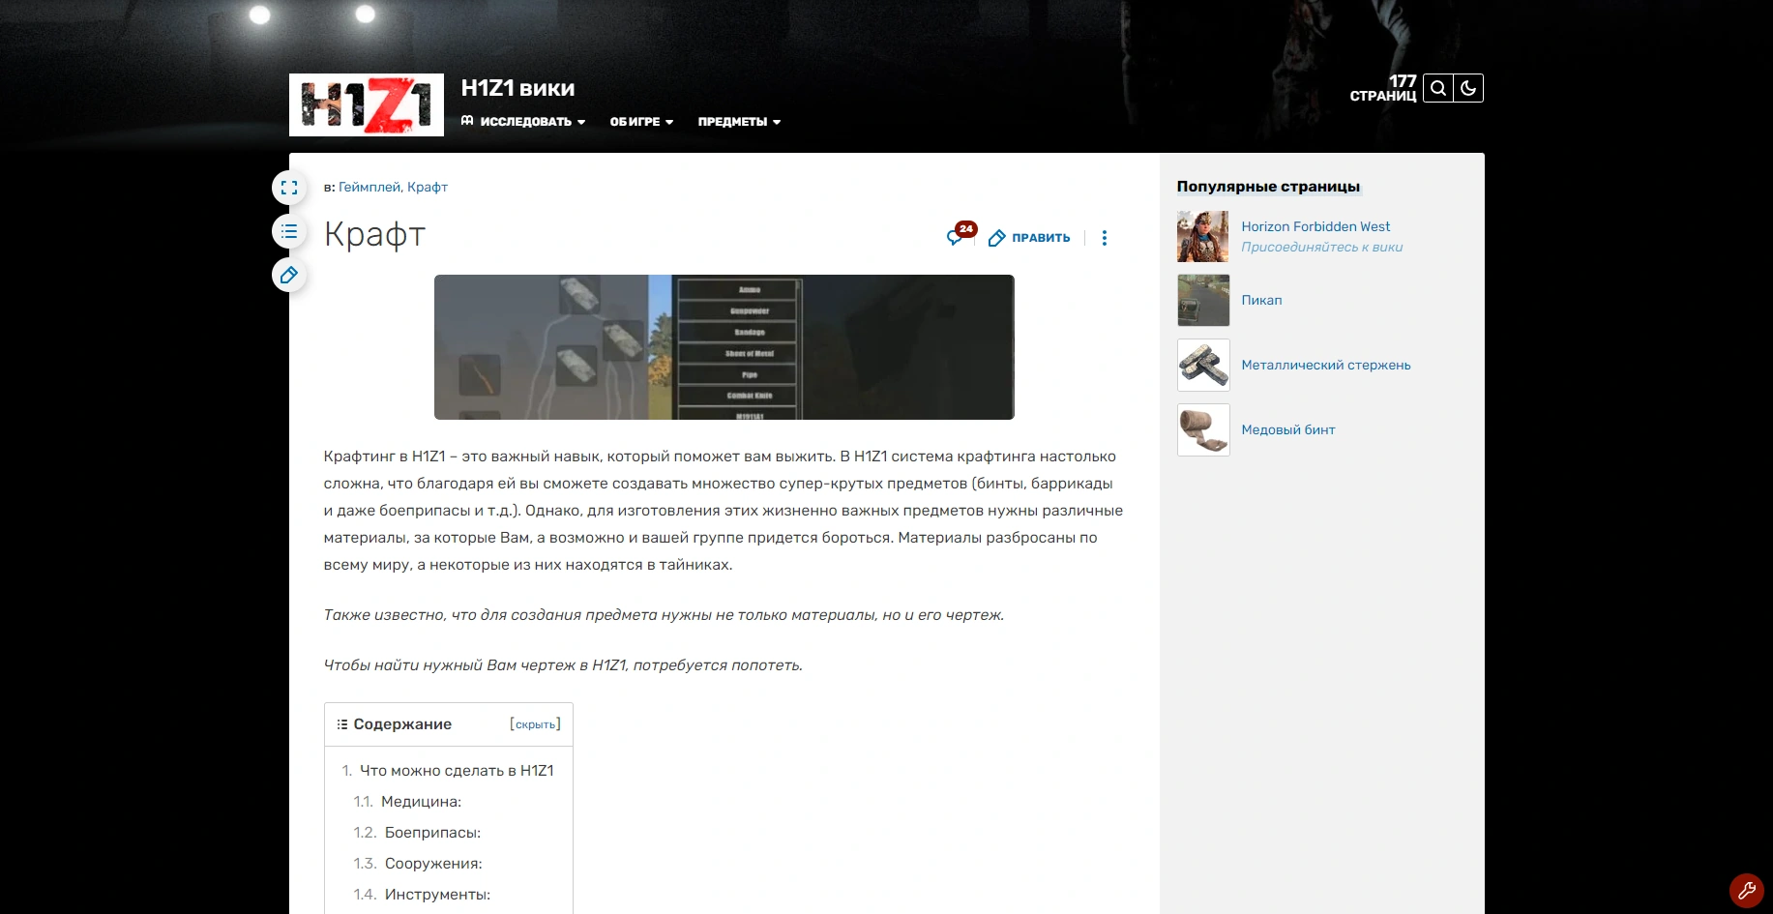Open H1Z1 вики title link

[x=517, y=88]
